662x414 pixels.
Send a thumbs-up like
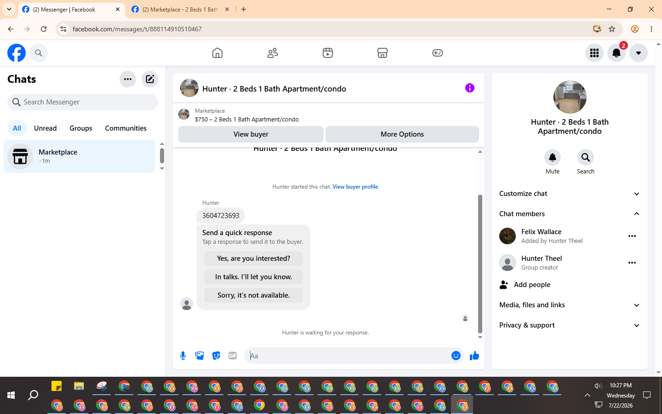click(x=474, y=356)
